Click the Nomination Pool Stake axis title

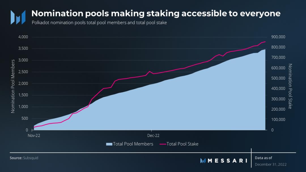290,86
